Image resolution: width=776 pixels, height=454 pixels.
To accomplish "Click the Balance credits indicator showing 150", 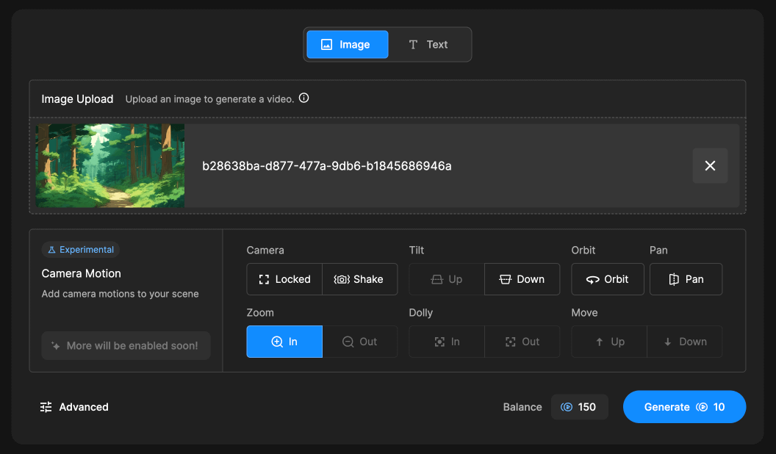I will point(579,407).
